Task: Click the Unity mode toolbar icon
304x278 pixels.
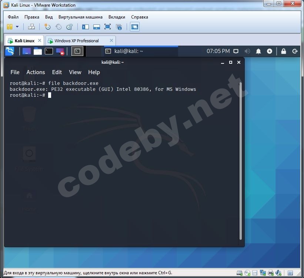Action: point(118,27)
